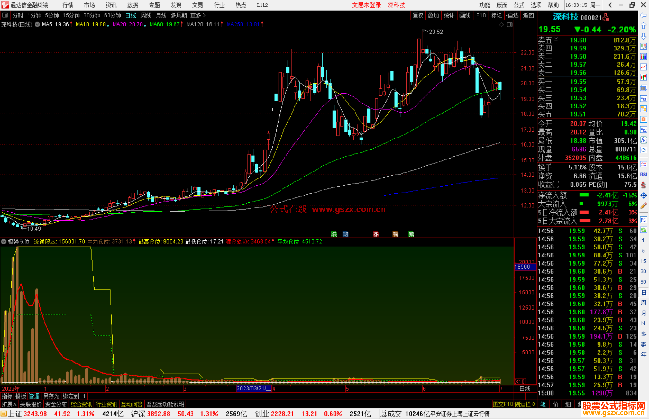649x419 pixels.
Task: Open the line trend chart sidebar icon
Action: pos(643,67)
